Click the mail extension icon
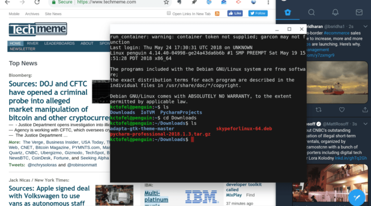Viewport: 371px width, 206px height. (x=224, y=2)
